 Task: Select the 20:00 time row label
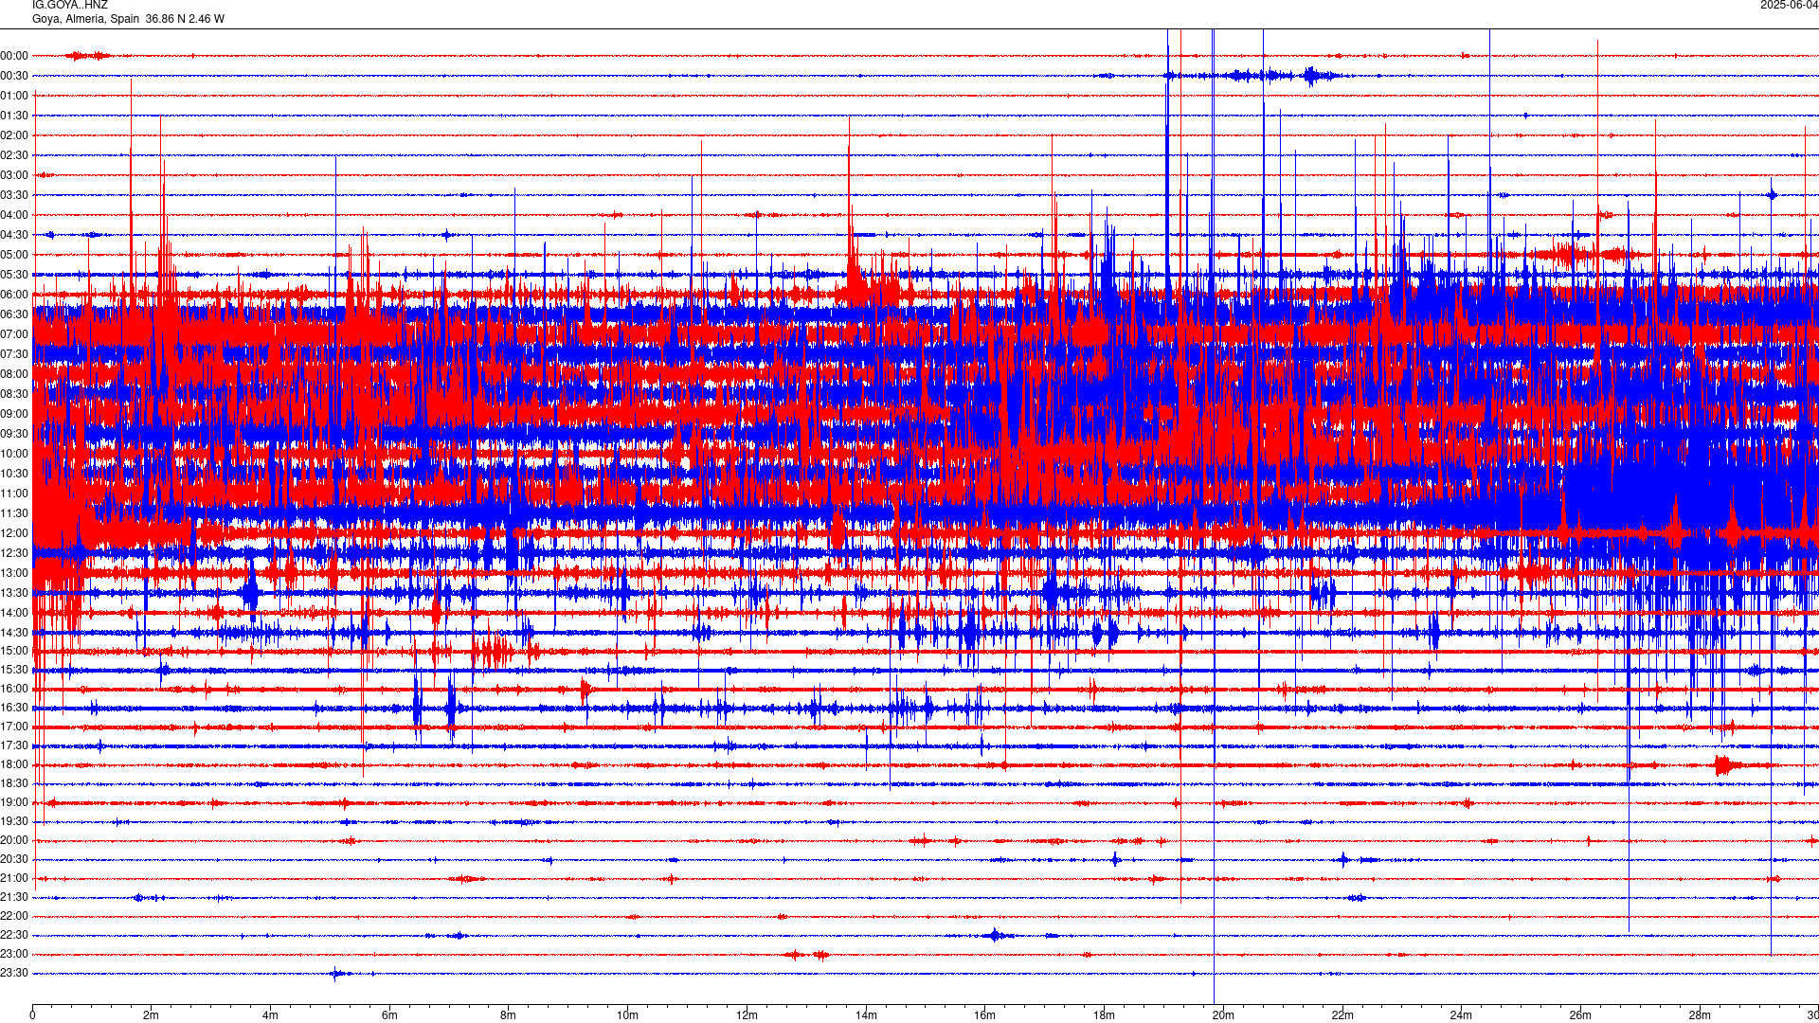(14, 840)
